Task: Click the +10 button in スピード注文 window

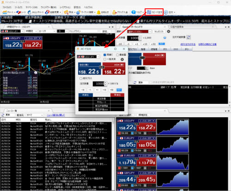Action: (104, 90)
